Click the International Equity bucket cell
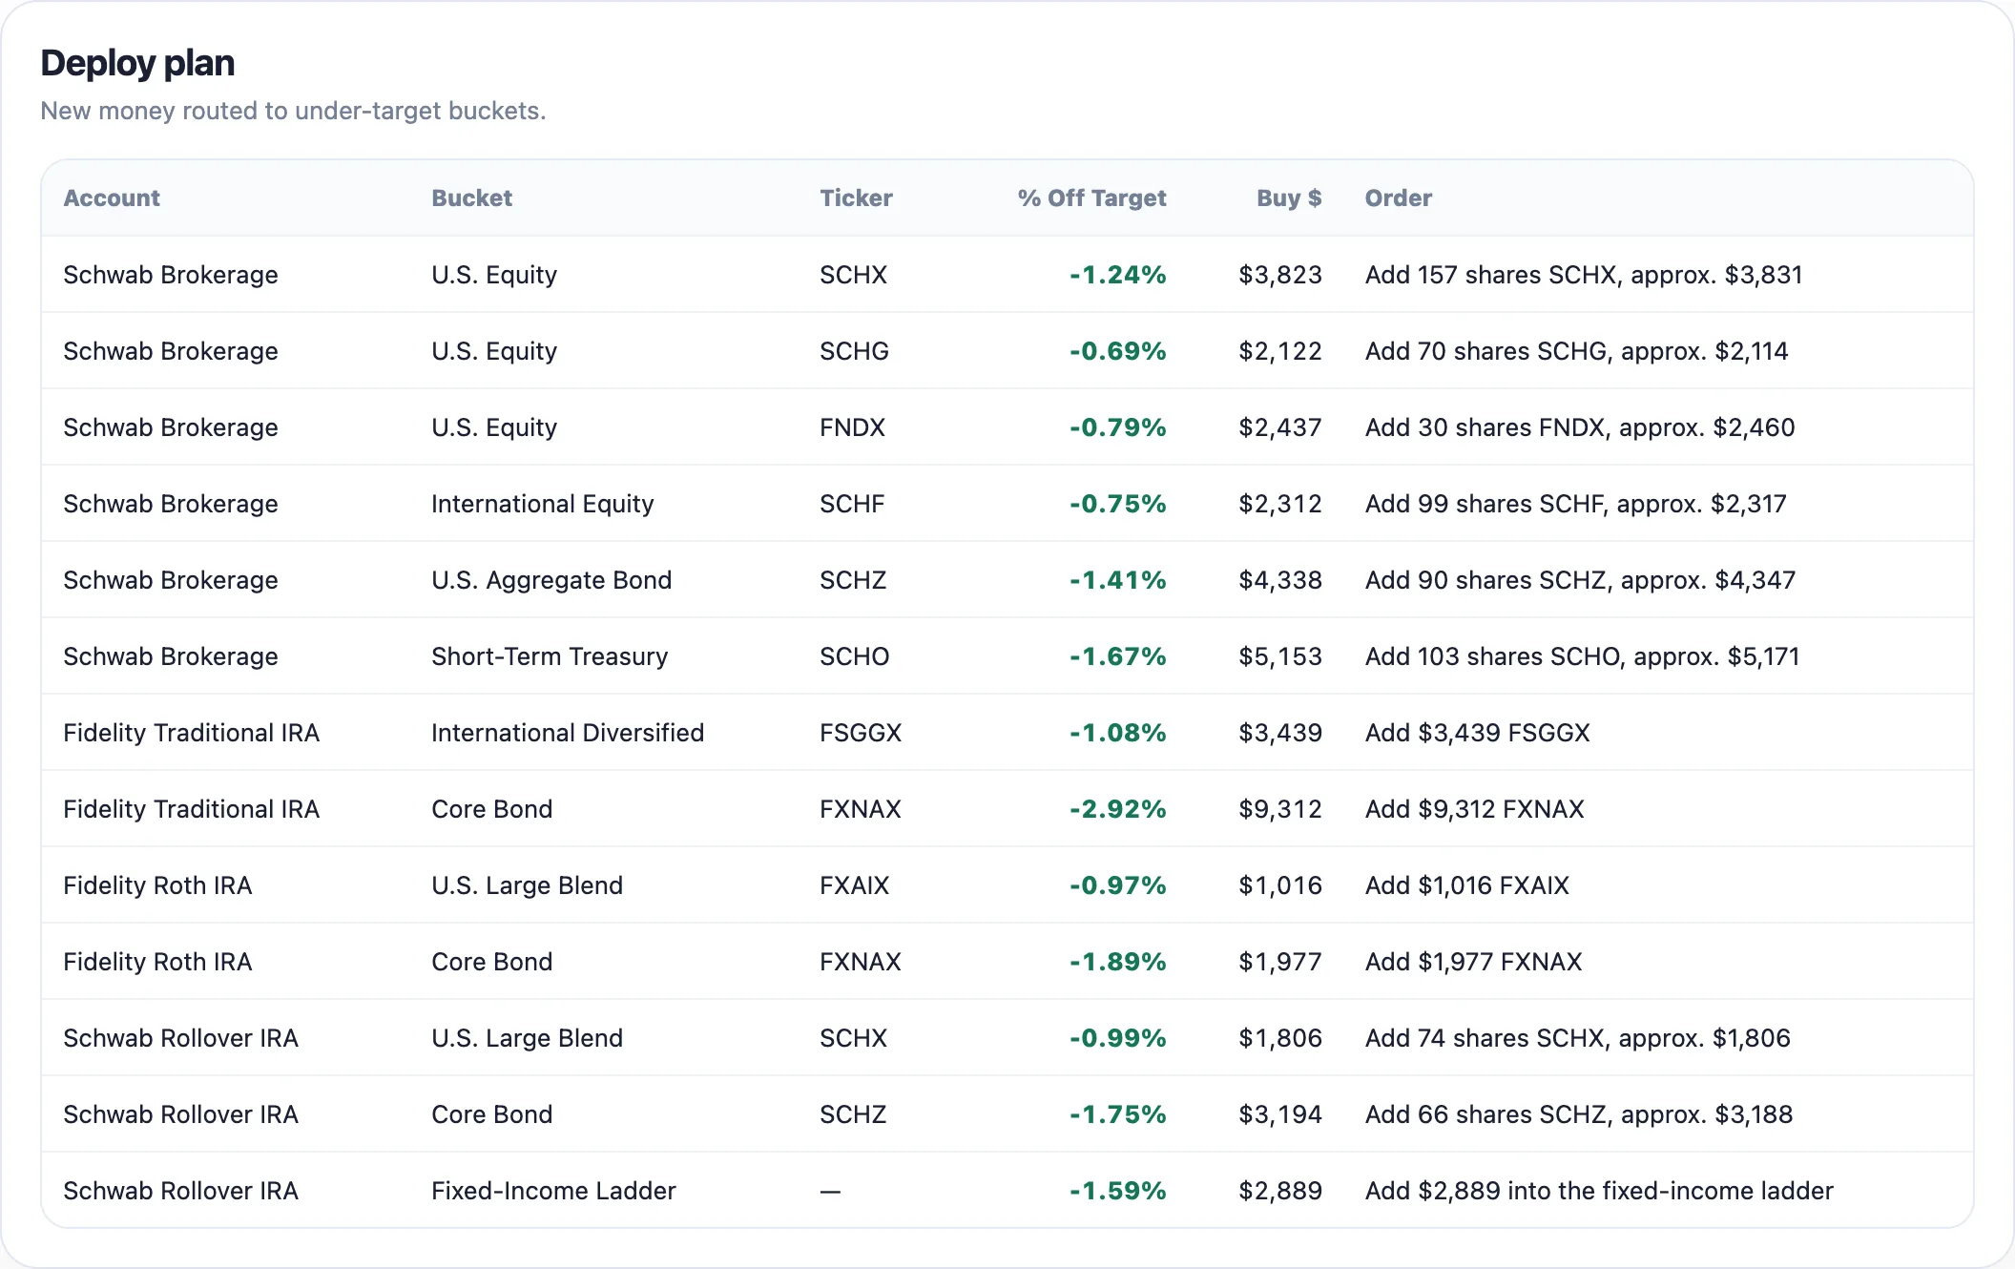Screen dimensions: 2015x1269 tap(542, 504)
